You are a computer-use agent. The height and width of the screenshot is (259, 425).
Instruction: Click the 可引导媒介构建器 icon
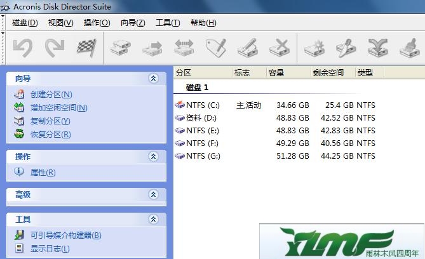pyautogui.click(x=19, y=235)
